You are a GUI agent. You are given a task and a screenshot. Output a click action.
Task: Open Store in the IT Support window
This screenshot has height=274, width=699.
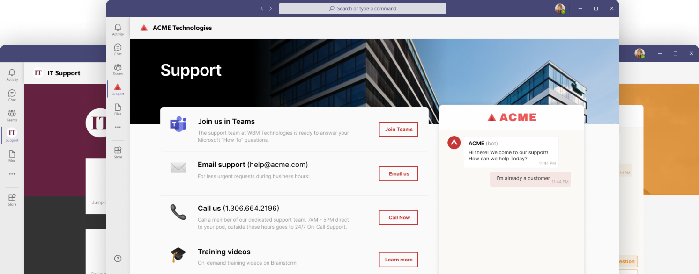12,200
